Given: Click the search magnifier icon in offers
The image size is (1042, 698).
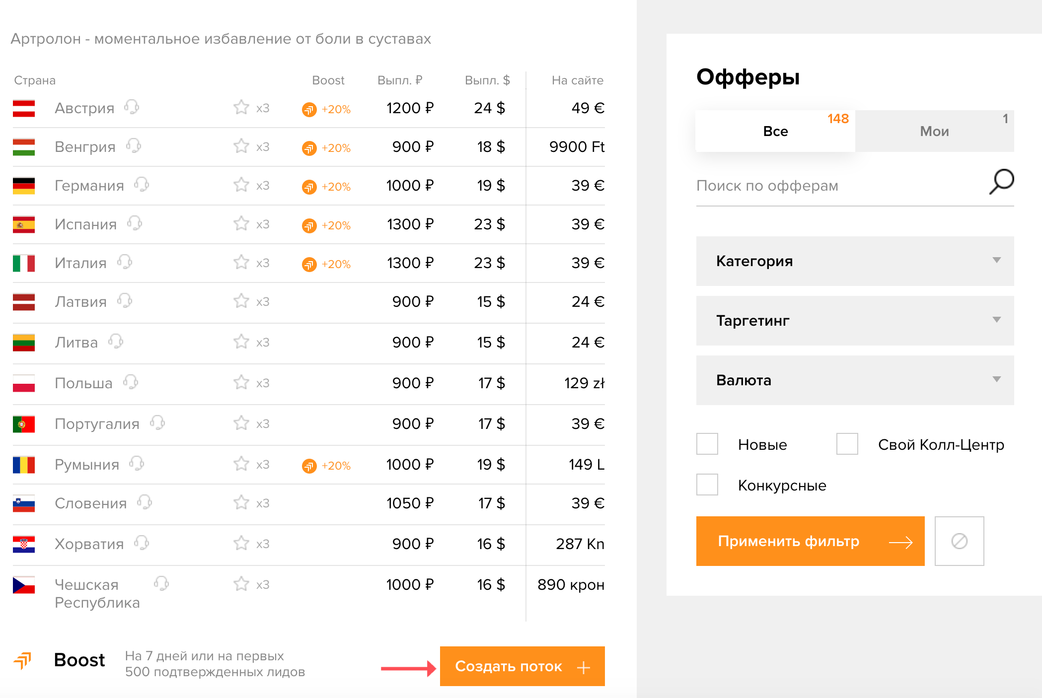Looking at the screenshot, I should click(1001, 182).
